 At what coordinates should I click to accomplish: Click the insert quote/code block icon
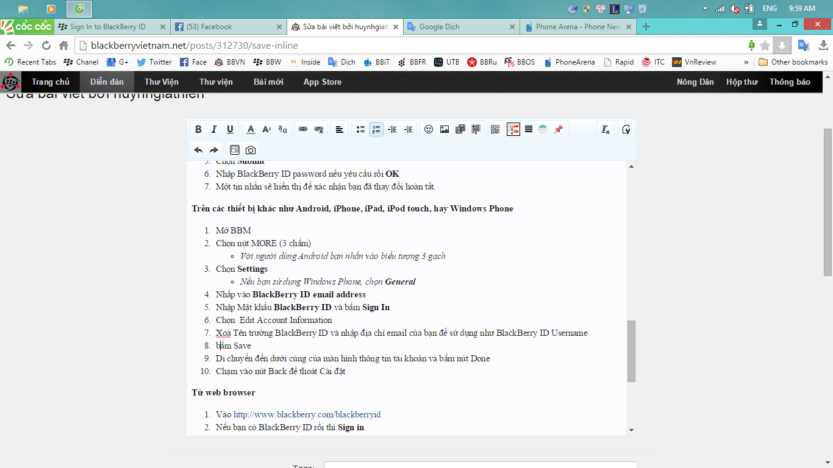tap(476, 129)
